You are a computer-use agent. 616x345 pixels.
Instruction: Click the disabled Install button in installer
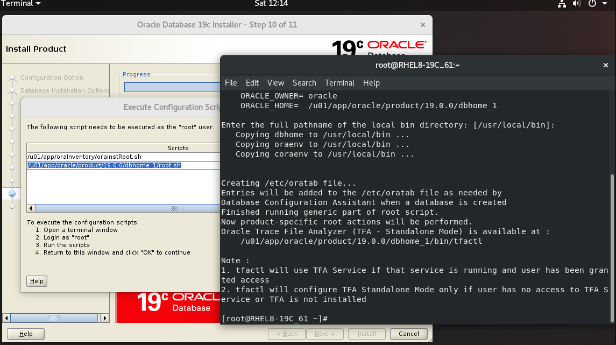point(366,334)
